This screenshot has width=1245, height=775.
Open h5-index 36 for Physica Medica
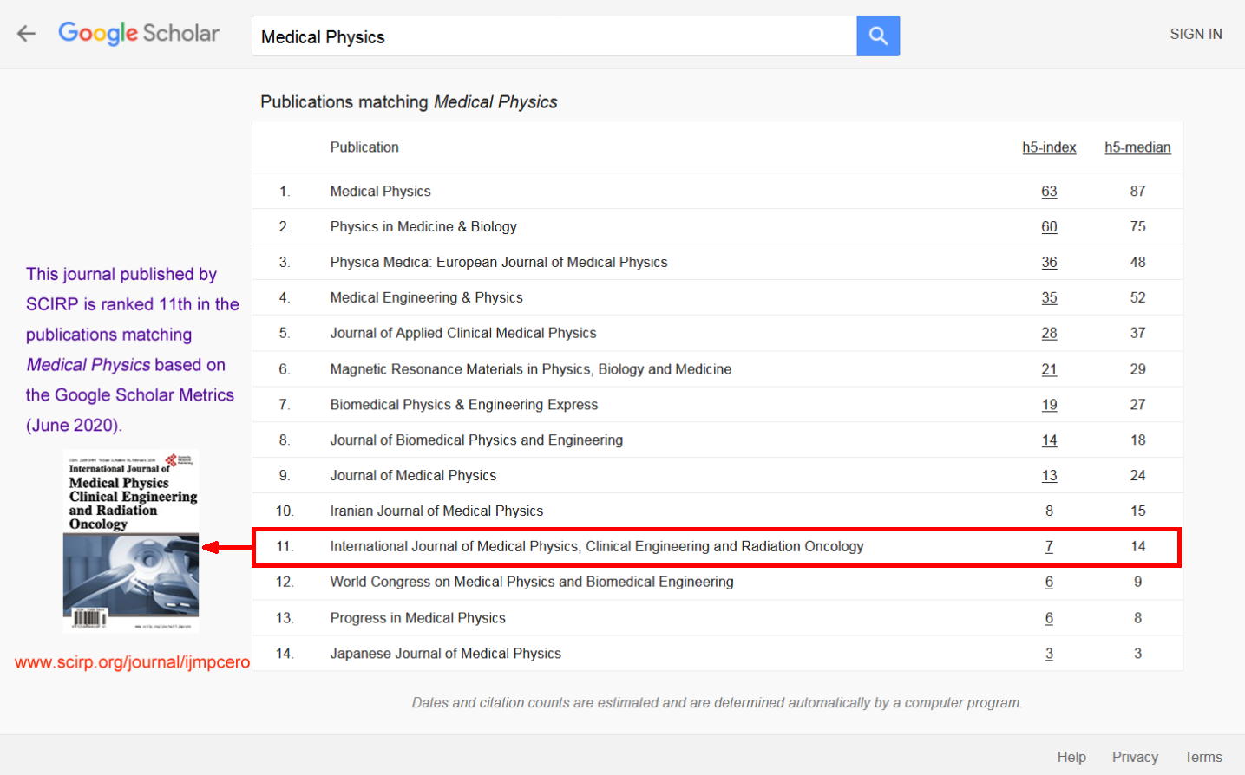(1049, 263)
